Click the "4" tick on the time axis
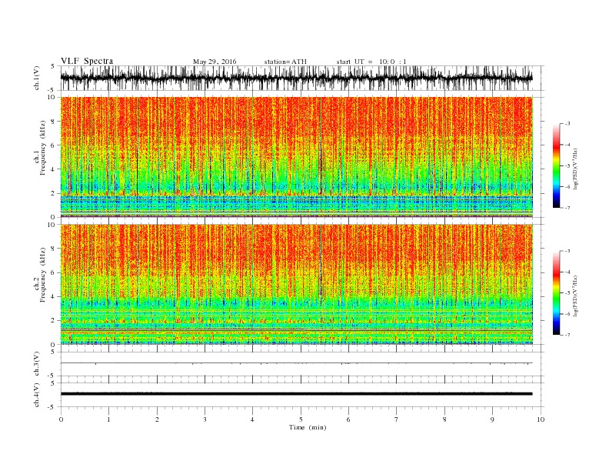This screenshot has height=471, width=609. (252, 419)
